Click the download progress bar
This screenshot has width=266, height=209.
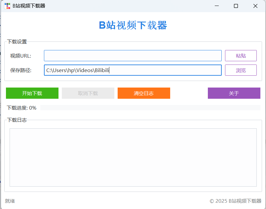(150, 108)
